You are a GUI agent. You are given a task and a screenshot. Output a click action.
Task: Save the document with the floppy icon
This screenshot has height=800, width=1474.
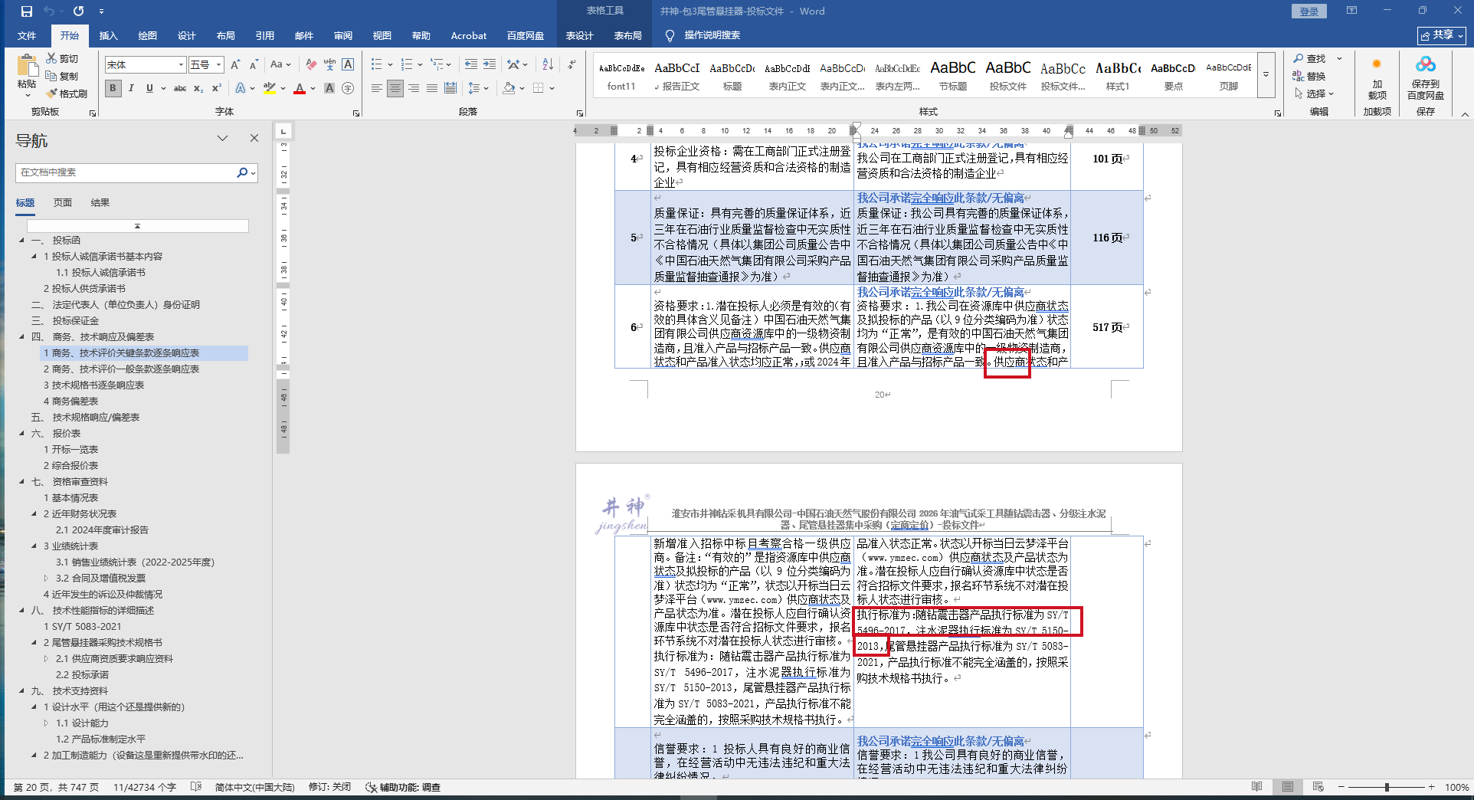pos(27,11)
